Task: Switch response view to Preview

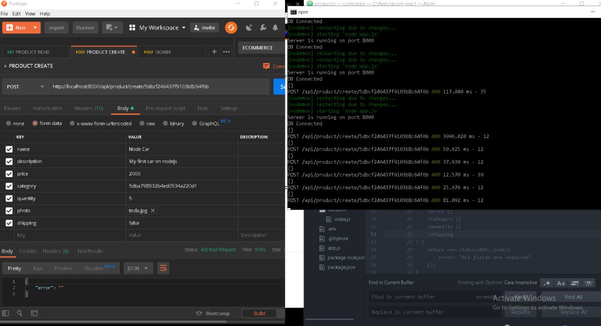Action: (63, 268)
